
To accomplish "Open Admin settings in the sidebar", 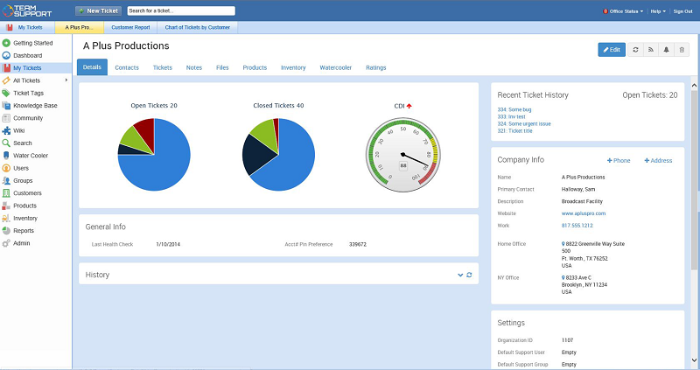I will coord(21,243).
